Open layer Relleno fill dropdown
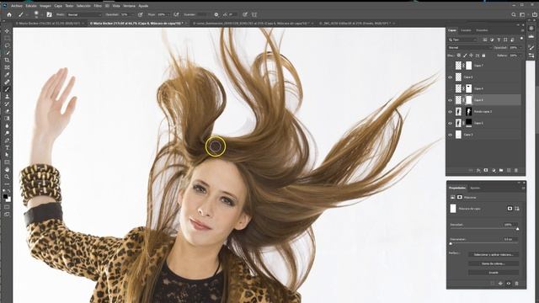 tap(520, 56)
